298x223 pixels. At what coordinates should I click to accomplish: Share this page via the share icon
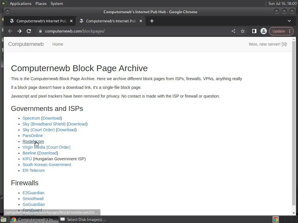pos(233,31)
